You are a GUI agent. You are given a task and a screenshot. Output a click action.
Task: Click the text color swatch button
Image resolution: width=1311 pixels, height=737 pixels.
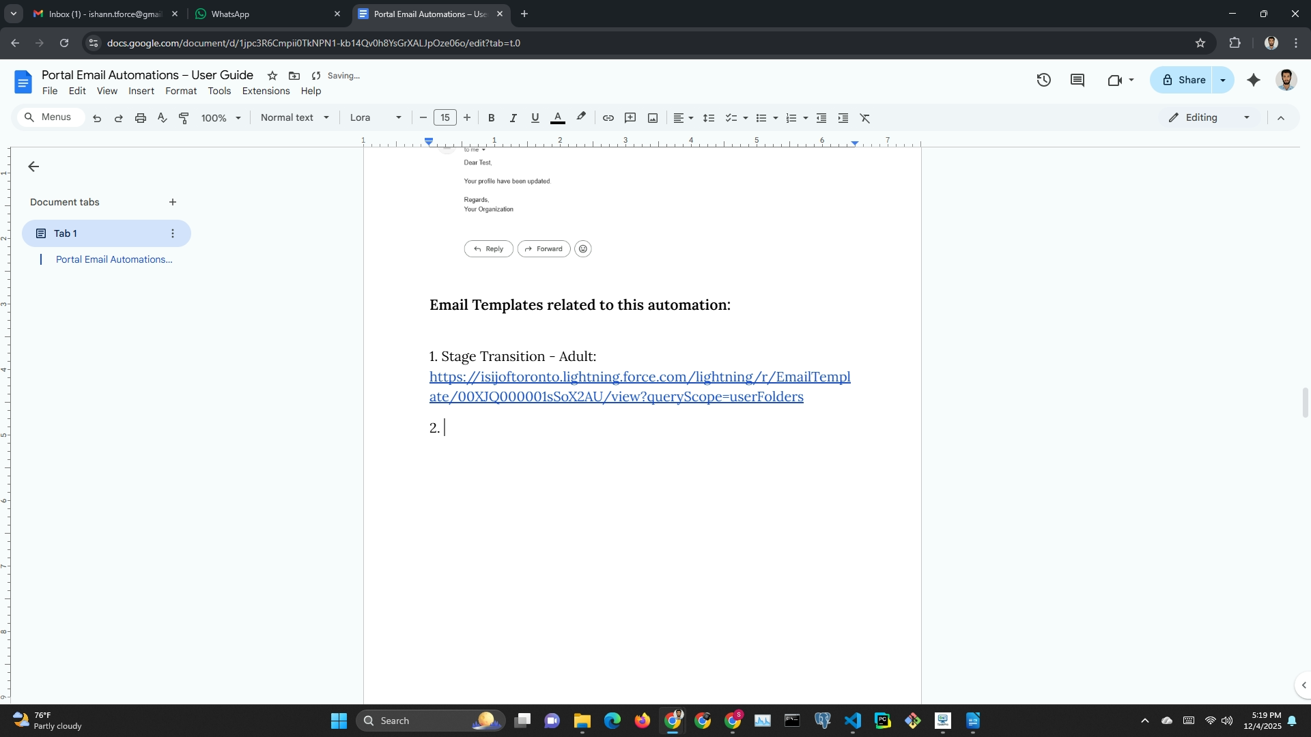click(558, 118)
